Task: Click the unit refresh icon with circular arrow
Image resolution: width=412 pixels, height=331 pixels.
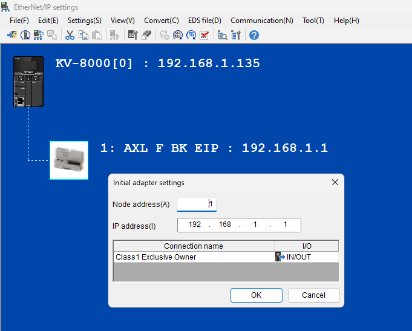Action: point(25,35)
